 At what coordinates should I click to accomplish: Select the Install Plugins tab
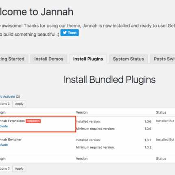(x=88, y=59)
